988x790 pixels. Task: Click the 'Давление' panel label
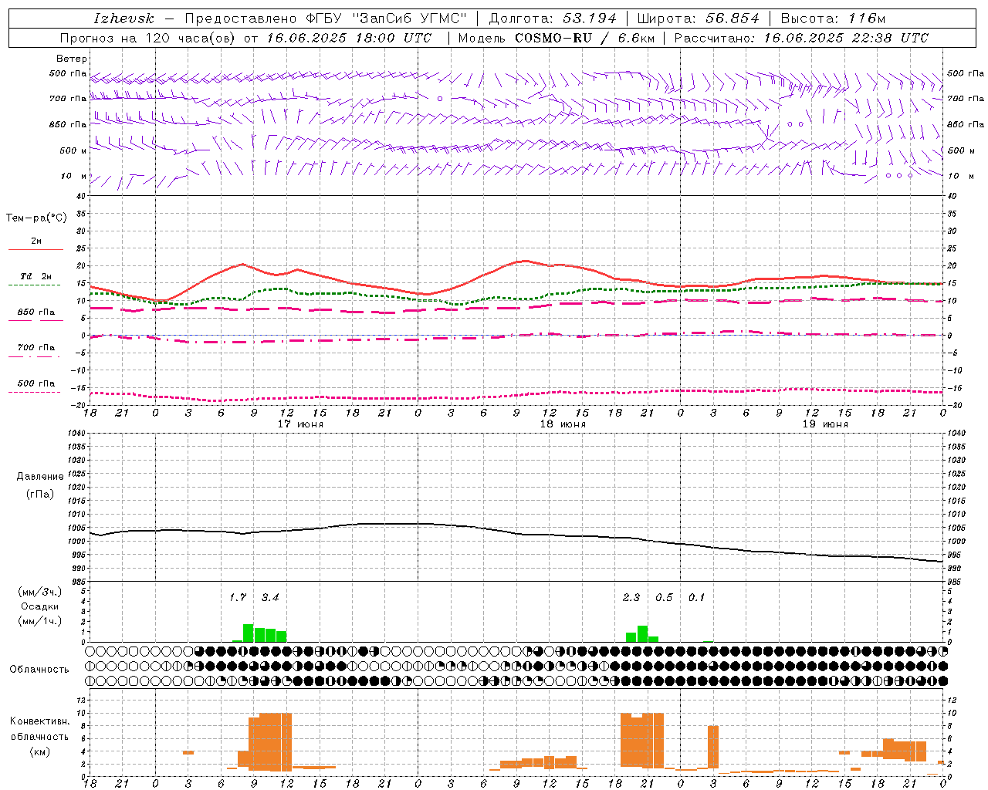pyautogui.click(x=40, y=477)
